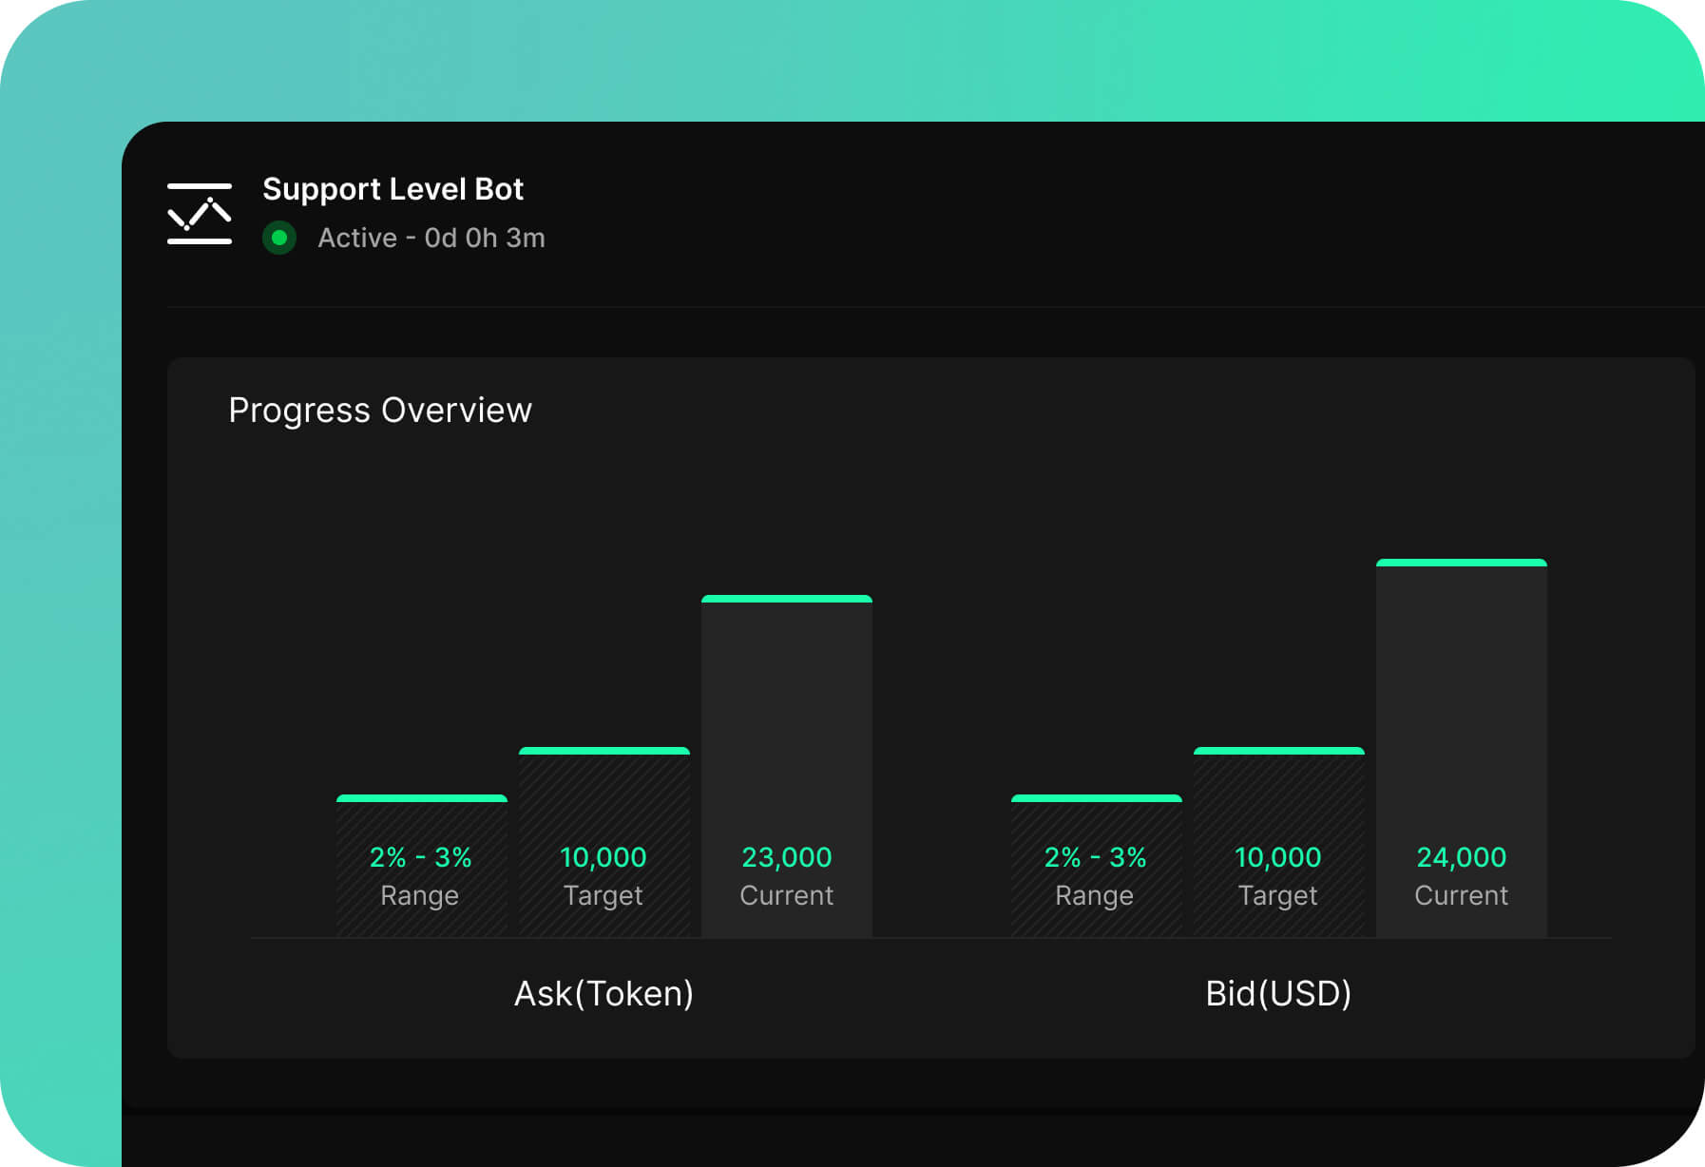Click the Support Level Bot chart icon
The image size is (1705, 1167).
click(199, 212)
